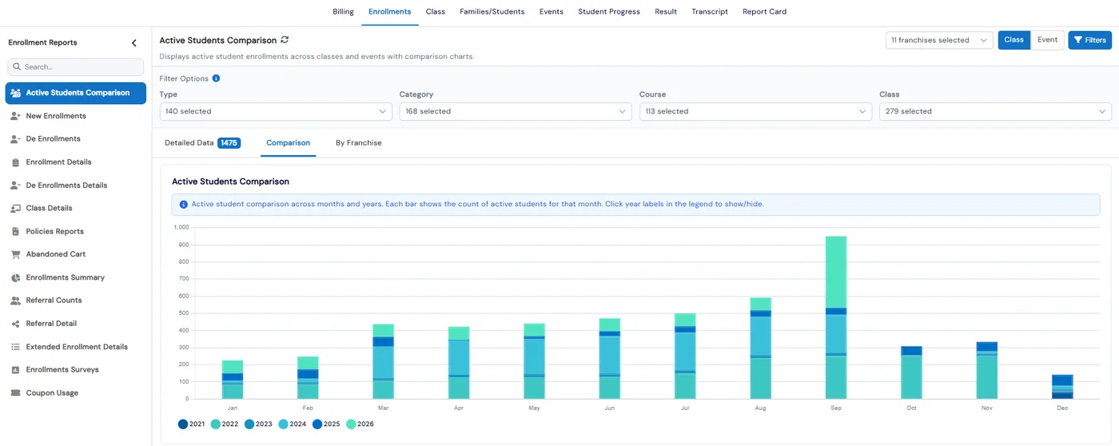Click the Abandoned Cart cart icon

[x=16, y=254]
